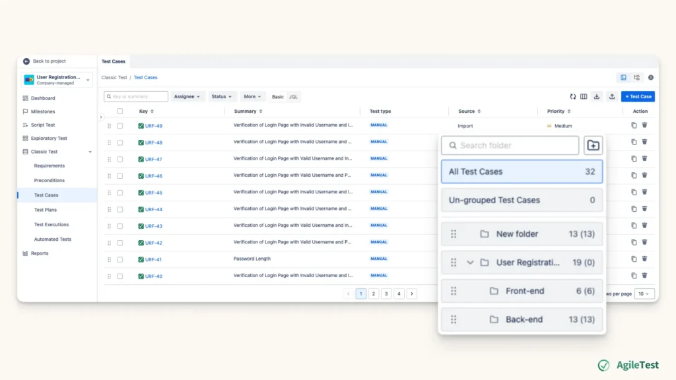Click the info icon at top right
Screen dimensions: 676x380
point(651,78)
